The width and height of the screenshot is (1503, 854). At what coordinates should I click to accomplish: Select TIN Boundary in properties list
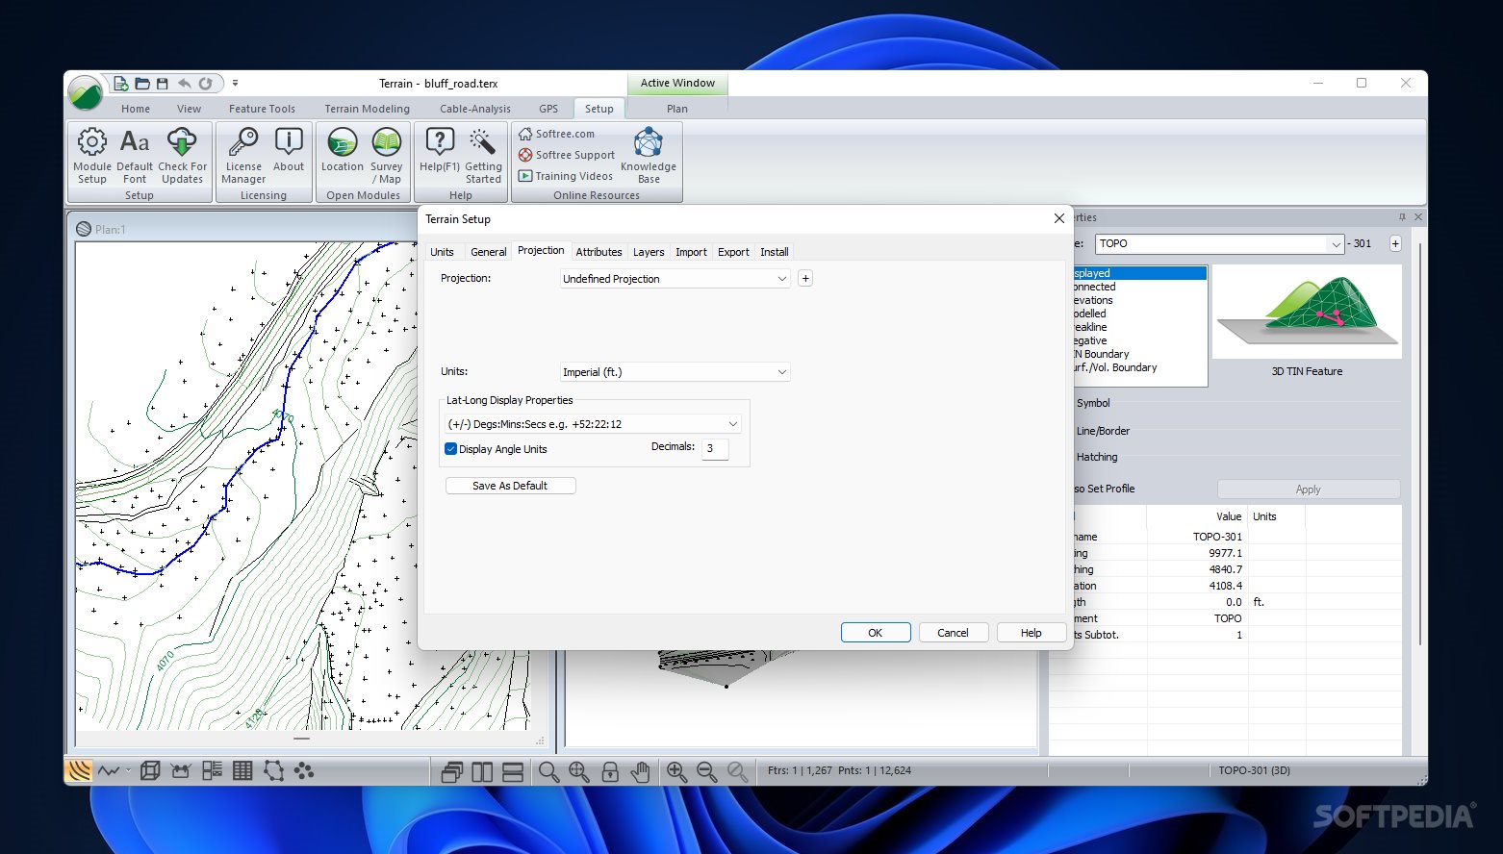coord(1101,354)
